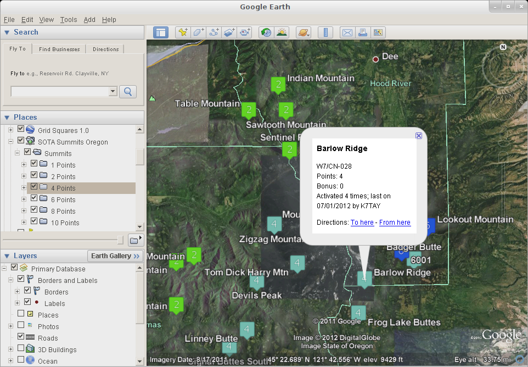Uncheck the 6 Points folder checkbox
The width and height of the screenshot is (528, 367).
34,198
